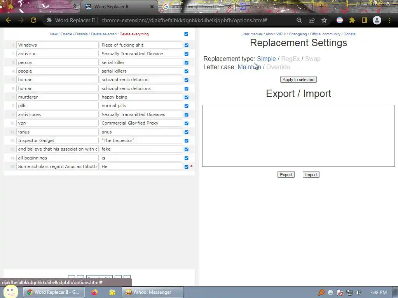The height and width of the screenshot is (298, 398).
Task: Click the 'Windows' search word field
Action: (x=58, y=45)
